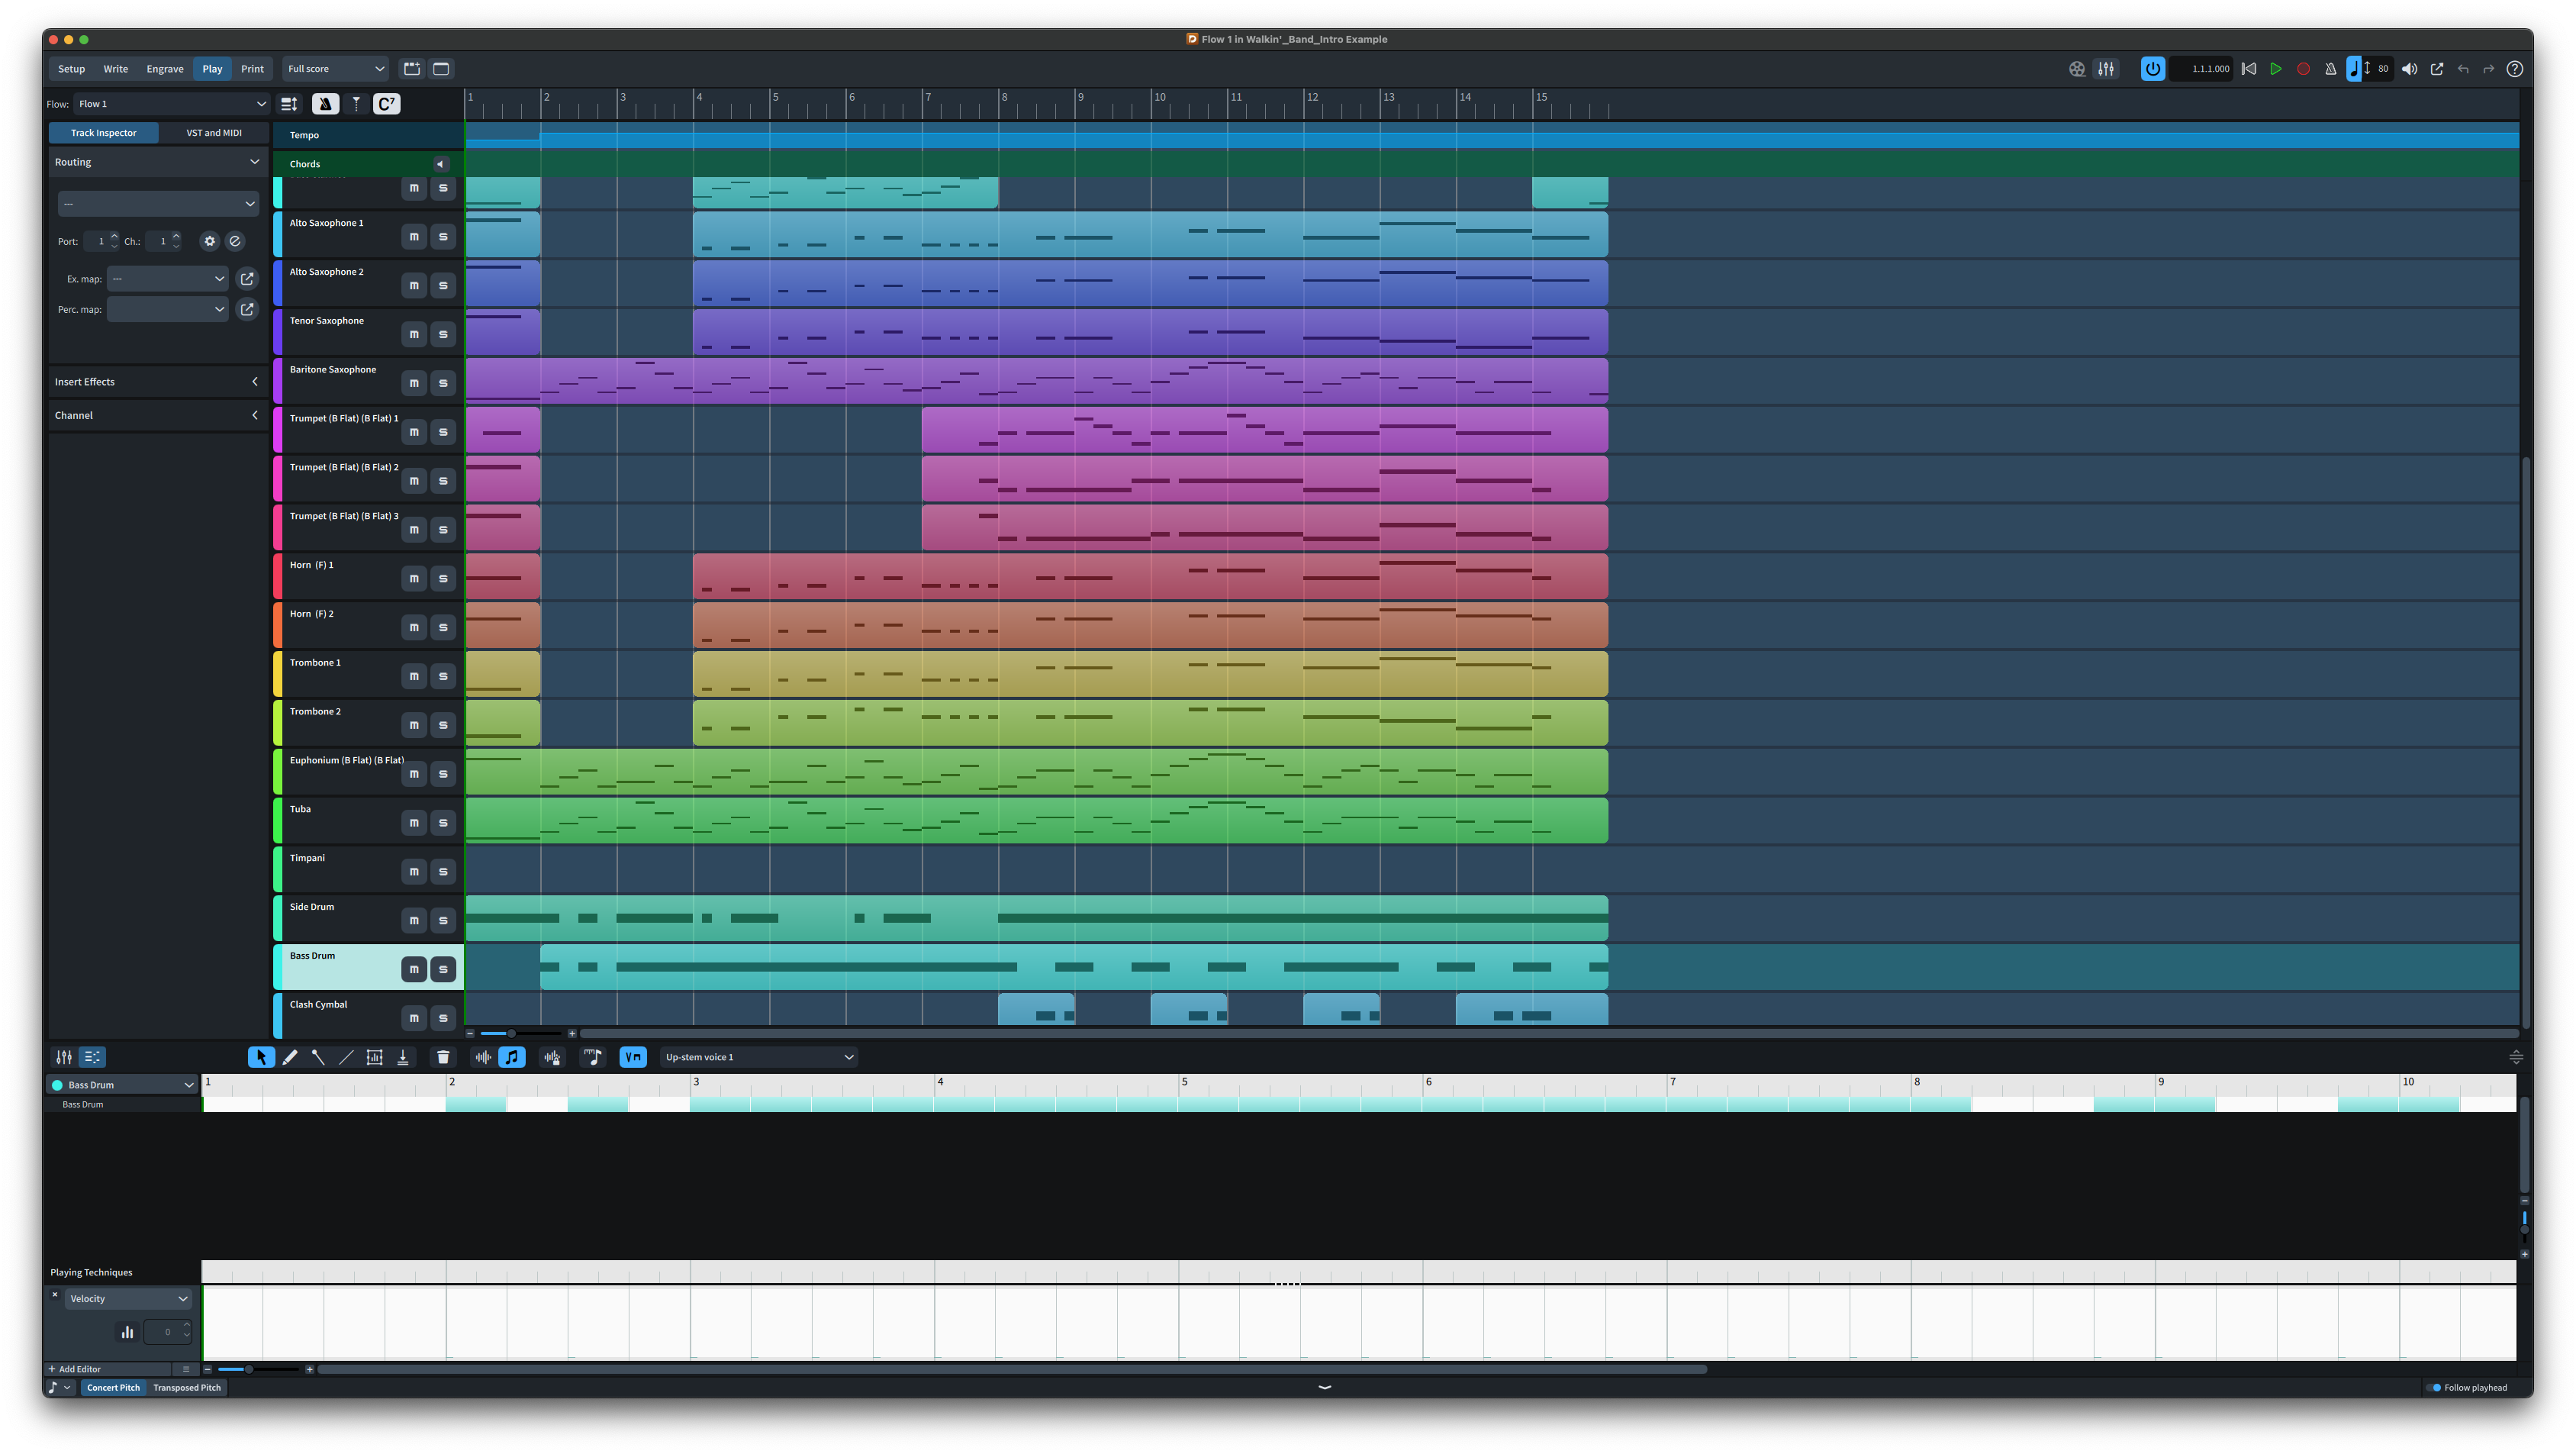Toggle the metronome click icon

click(x=2330, y=69)
